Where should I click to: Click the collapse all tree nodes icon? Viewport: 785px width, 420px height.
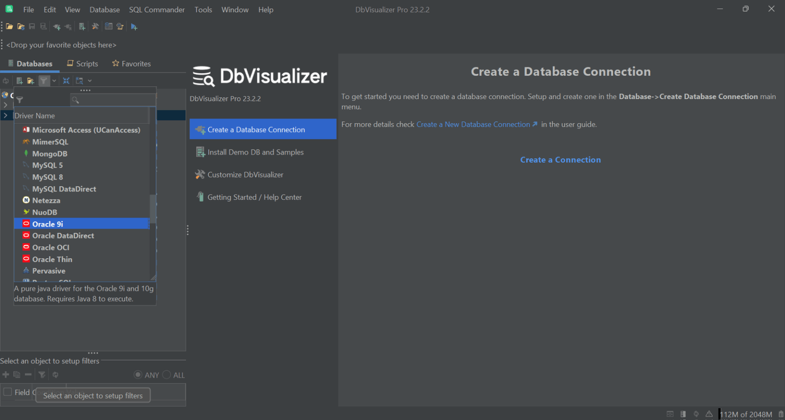tap(66, 81)
